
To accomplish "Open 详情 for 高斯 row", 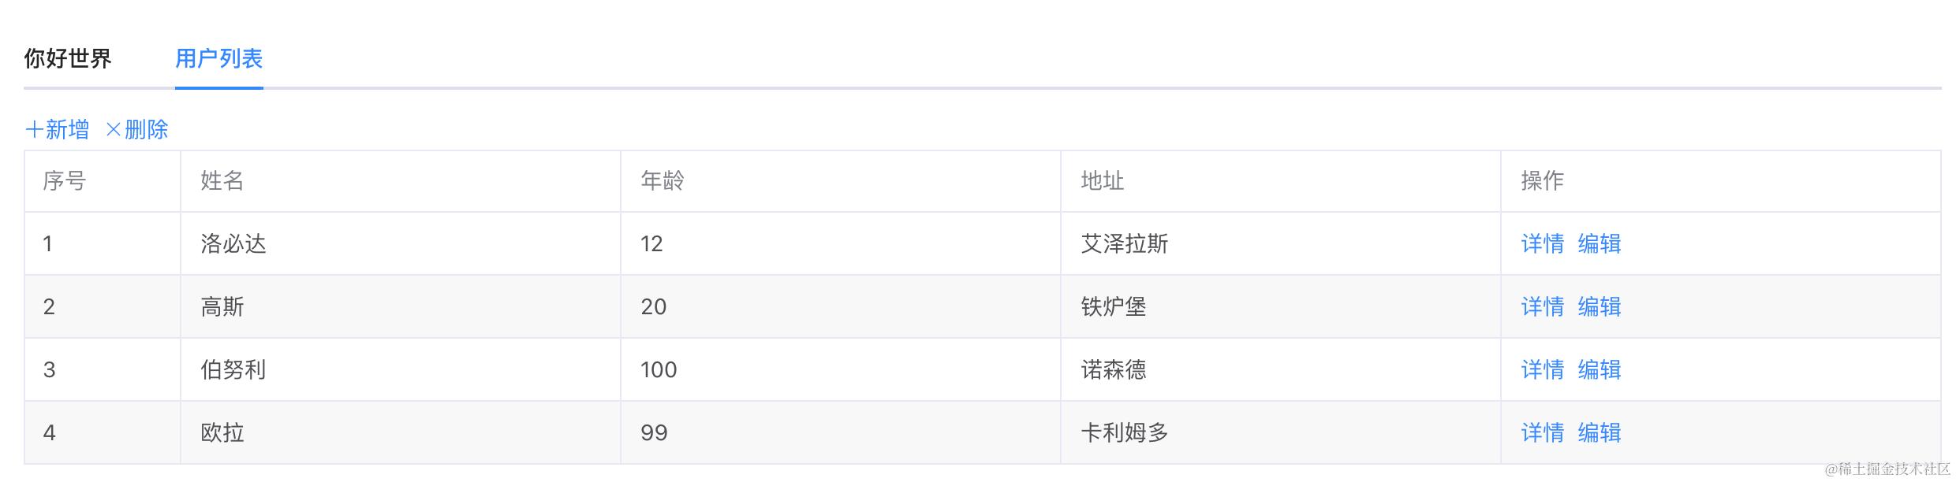I will pos(1542,307).
